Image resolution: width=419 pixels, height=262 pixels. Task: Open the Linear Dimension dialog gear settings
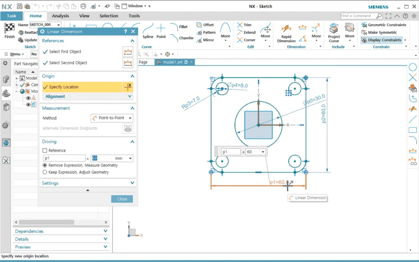pos(43,31)
